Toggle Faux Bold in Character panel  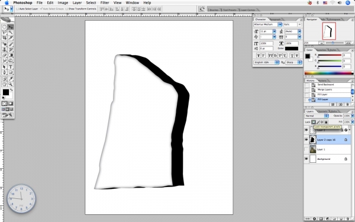259,56
